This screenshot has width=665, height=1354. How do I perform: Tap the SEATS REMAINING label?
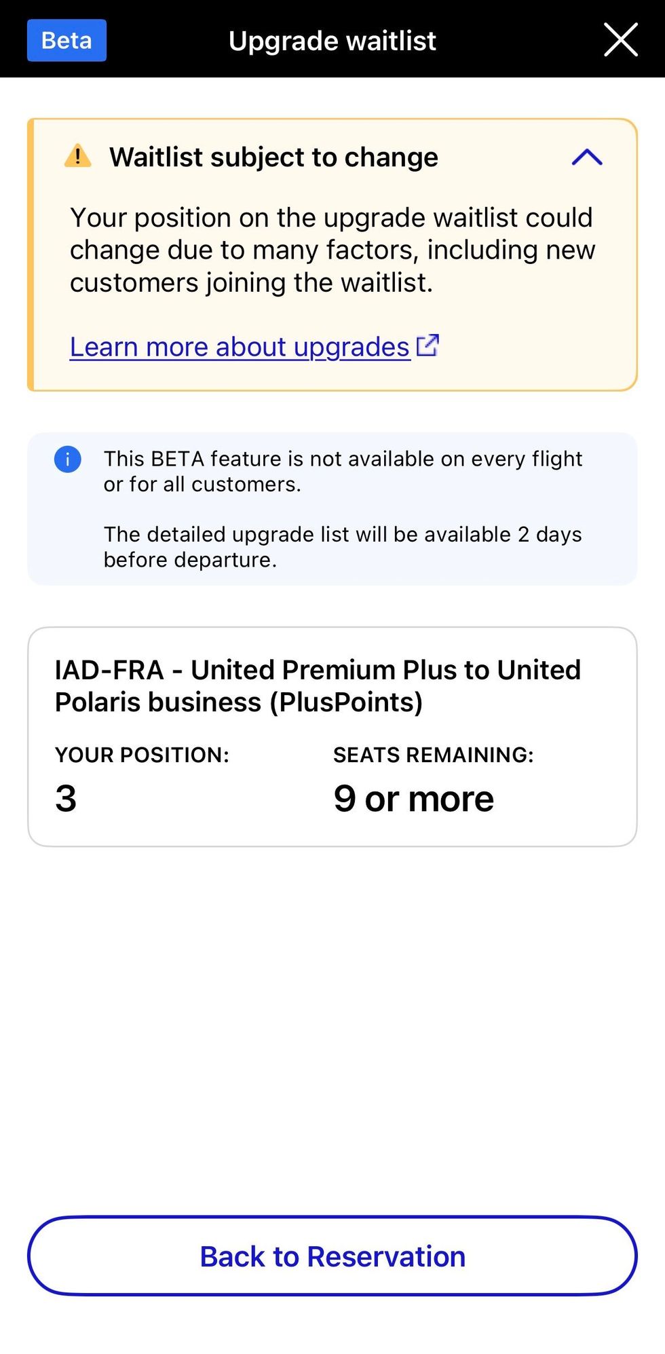tap(433, 755)
